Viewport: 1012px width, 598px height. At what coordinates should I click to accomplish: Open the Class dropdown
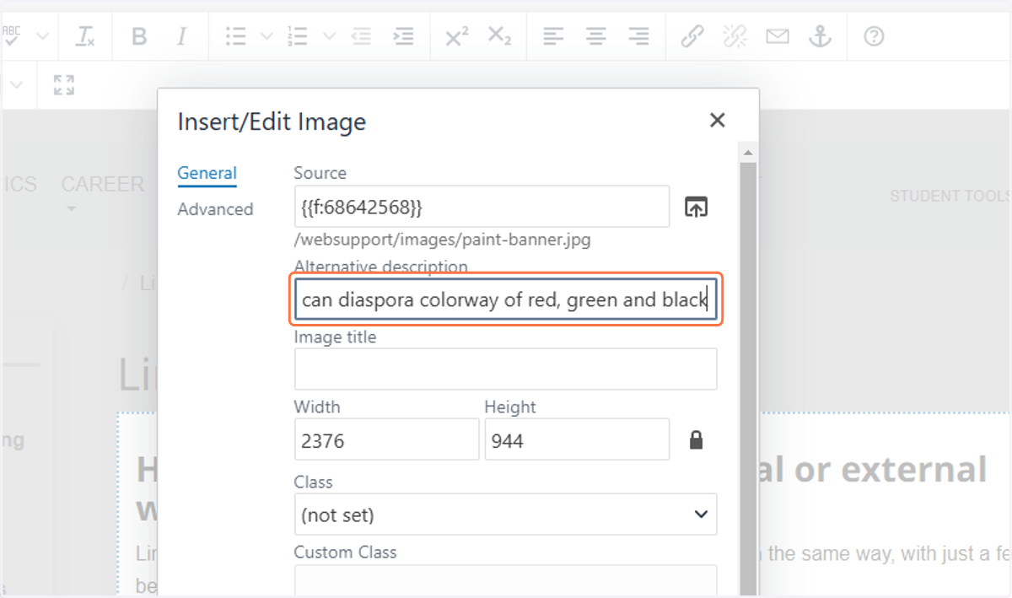click(x=506, y=514)
